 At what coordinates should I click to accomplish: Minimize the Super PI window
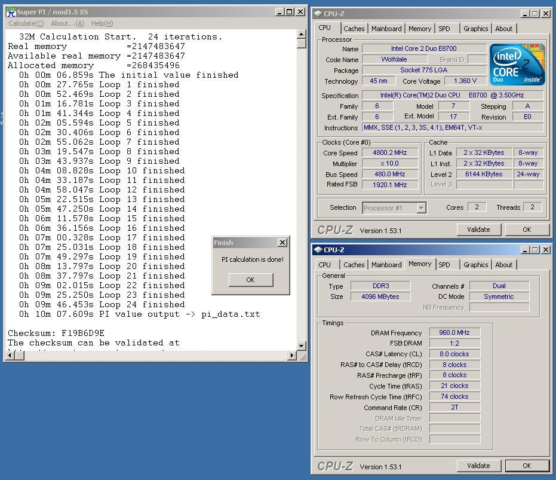point(279,12)
